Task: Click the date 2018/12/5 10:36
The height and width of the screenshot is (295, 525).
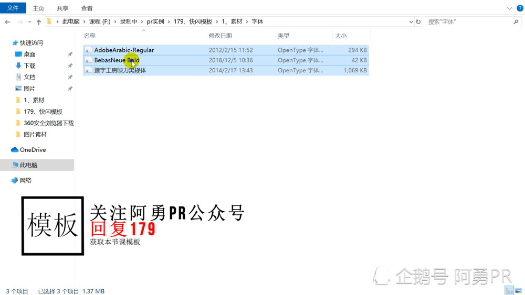Action: click(230, 60)
